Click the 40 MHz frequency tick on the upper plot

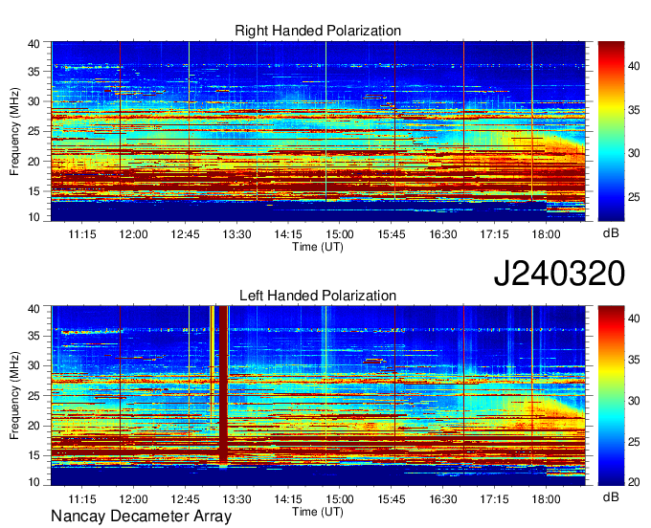coord(34,44)
